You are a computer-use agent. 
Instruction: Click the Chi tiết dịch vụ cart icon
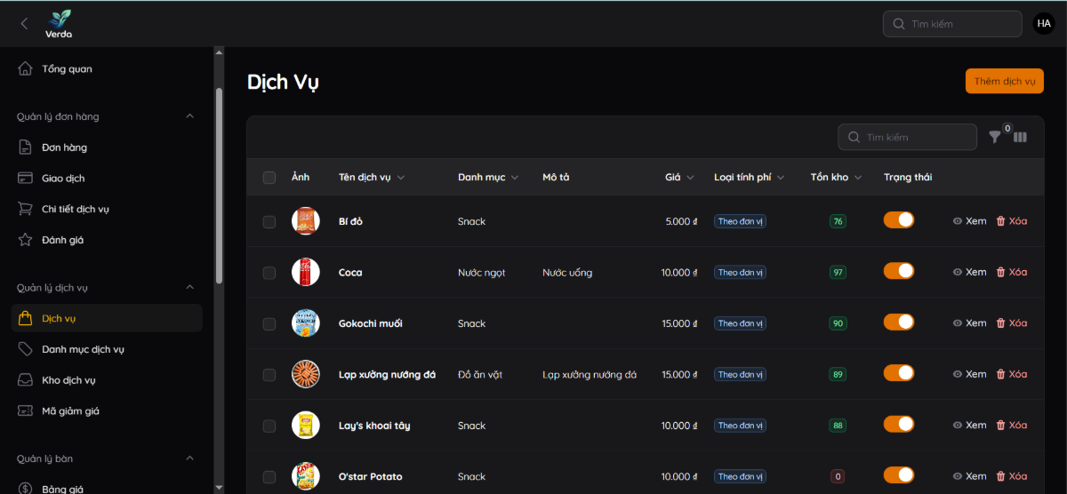[25, 209]
